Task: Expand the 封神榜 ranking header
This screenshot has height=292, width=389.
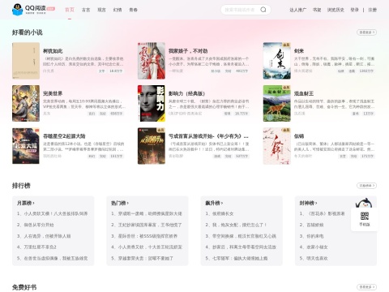Action: pos(308,203)
